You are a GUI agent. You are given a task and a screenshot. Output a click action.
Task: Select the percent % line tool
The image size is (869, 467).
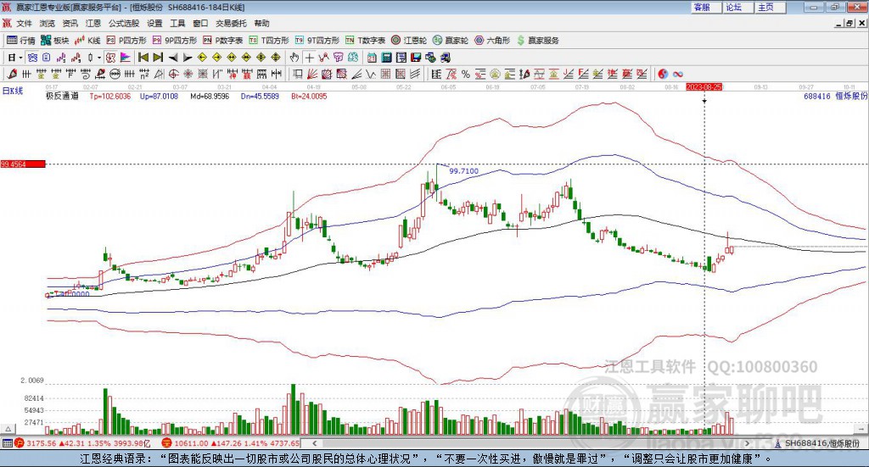[466, 74]
